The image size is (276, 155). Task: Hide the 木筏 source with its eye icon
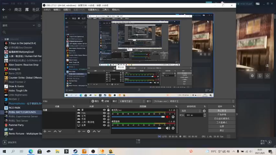click(x=104, y=119)
